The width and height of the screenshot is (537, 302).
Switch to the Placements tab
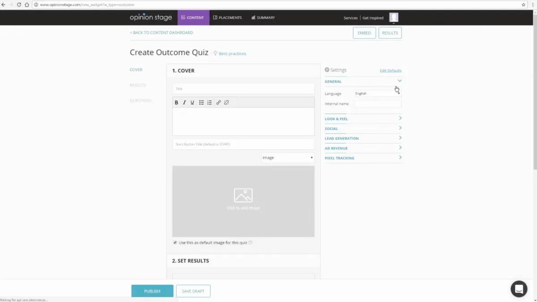(227, 17)
